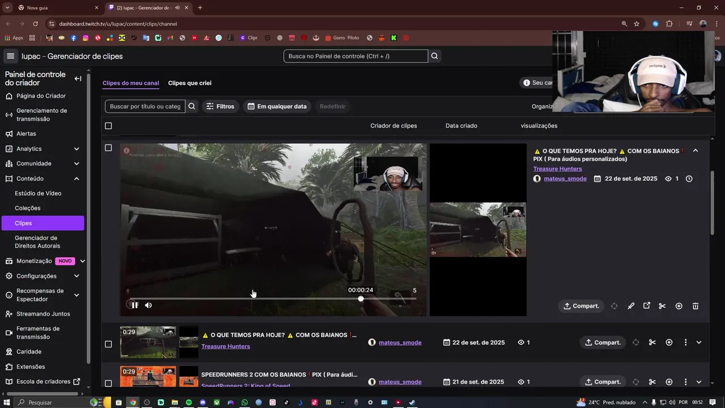Image resolution: width=725 pixels, height=408 pixels.
Task: Click scissors icon on the 22 de set. row
Action: [652, 342]
